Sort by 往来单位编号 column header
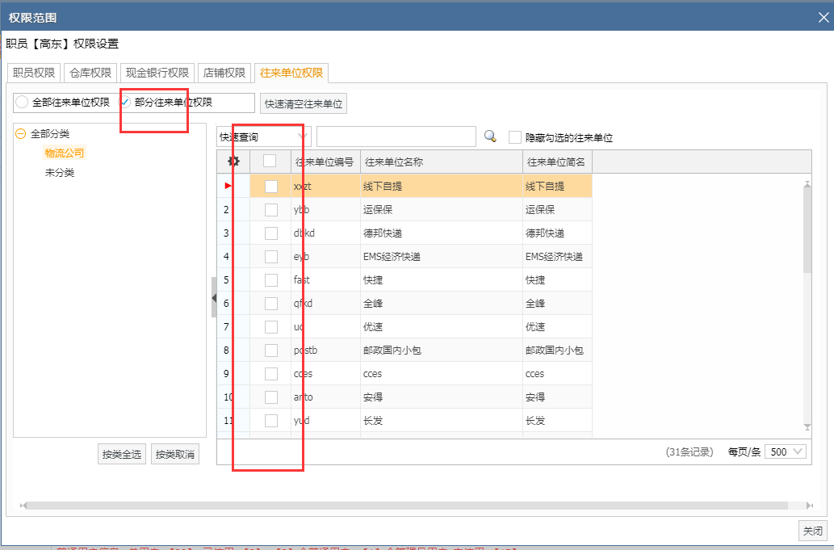 tap(325, 162)
